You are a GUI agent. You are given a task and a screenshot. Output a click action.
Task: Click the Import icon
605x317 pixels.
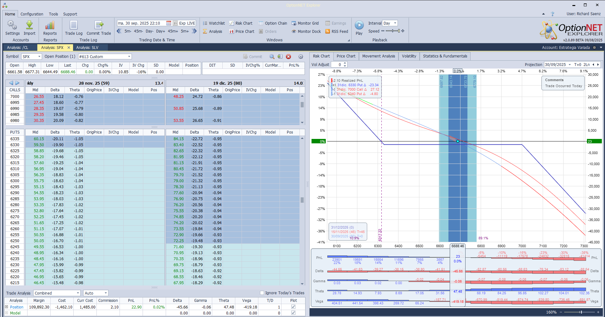29,25
